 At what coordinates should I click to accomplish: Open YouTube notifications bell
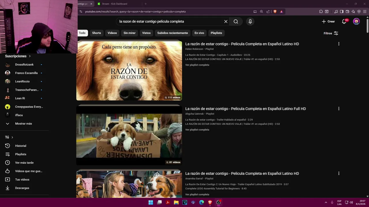(x=344, y=22)
